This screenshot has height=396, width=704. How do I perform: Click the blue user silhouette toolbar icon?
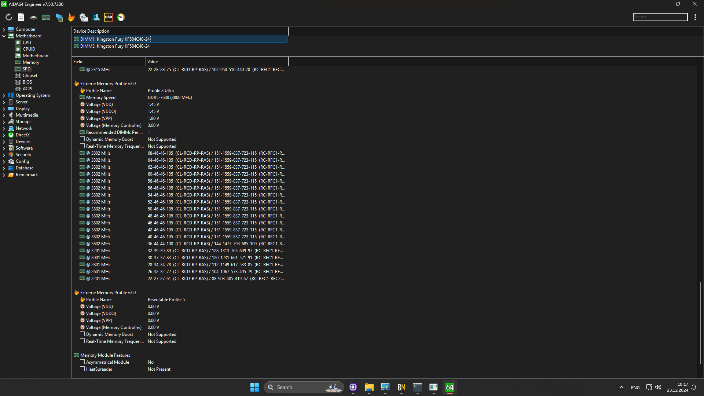click(x=96, y=17)
